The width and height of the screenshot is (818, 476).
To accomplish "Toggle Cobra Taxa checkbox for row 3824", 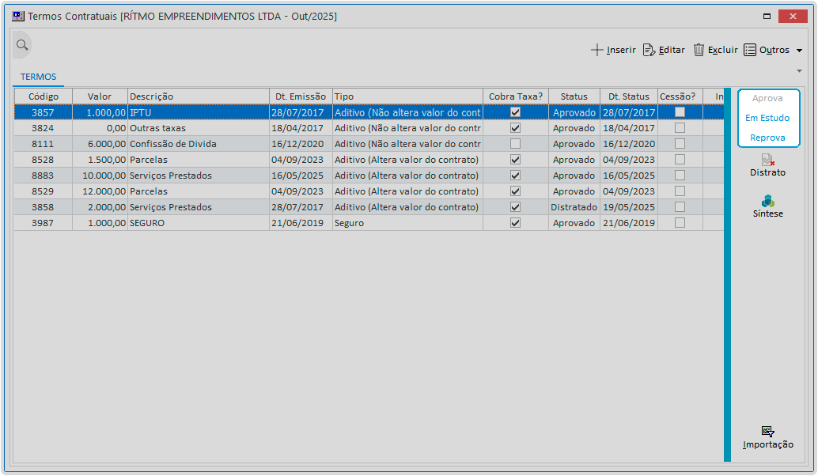I will [515, 128].
